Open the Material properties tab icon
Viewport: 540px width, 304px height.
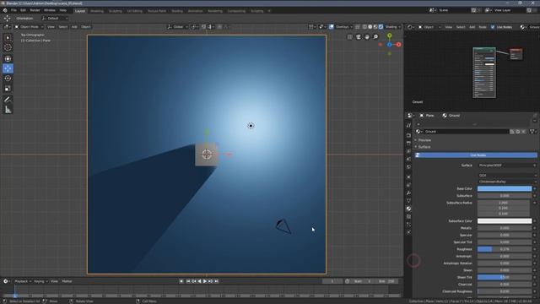pyautogui.click(x=408, y=209)
